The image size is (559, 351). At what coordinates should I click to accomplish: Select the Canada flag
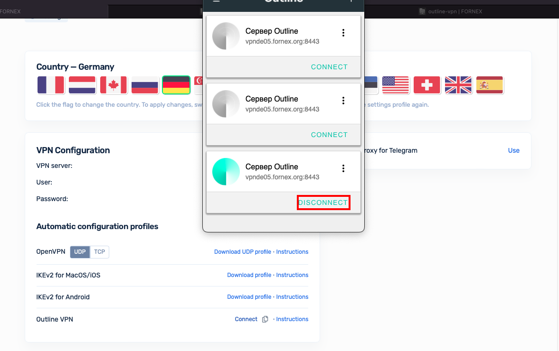tap(114, 85)
